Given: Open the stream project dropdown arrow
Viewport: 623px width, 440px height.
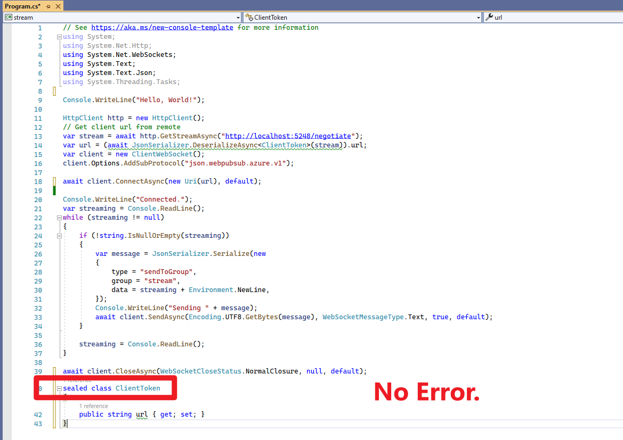Looking at the screenshot, I should (x=237, y=18).
